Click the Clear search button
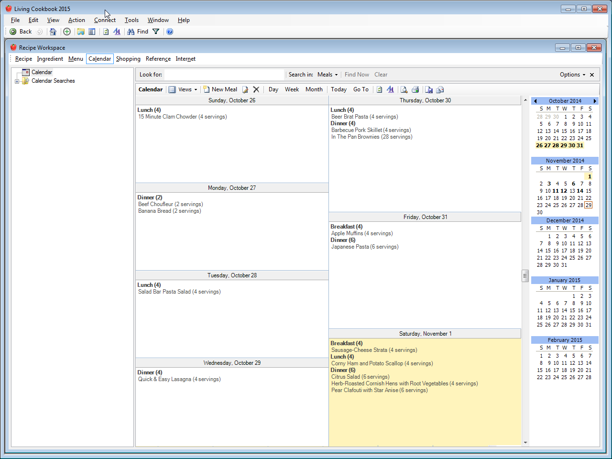This screenshot has height=459, width=612. click(x=381, y=75)
